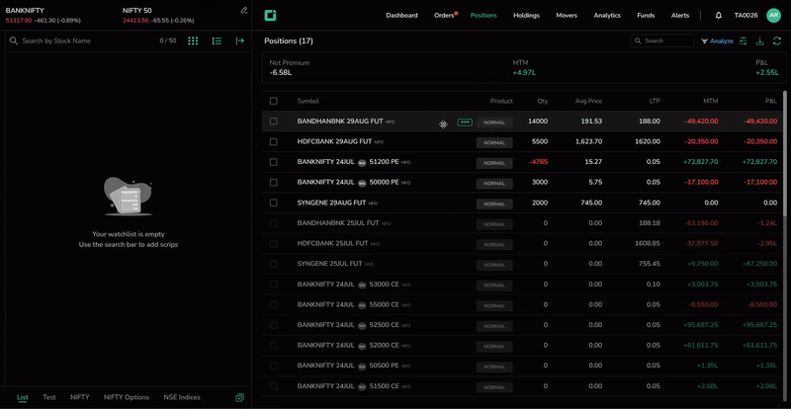This screenshot has height=409, width=791.
Task: Click the green app logo icon
Action: click(270, 15)
